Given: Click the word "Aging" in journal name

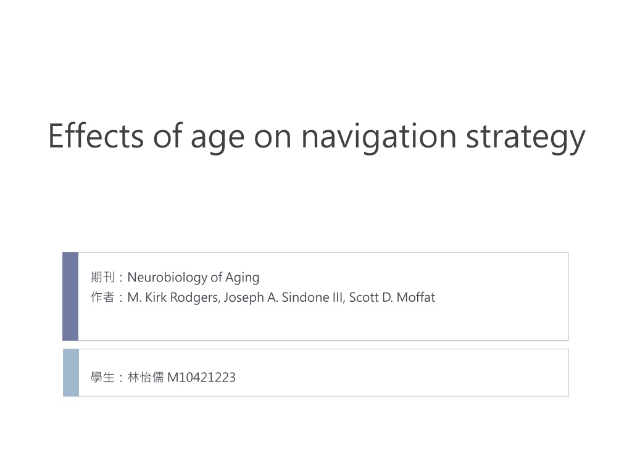Looking at the screenshot, I should (x=242, y=278).
